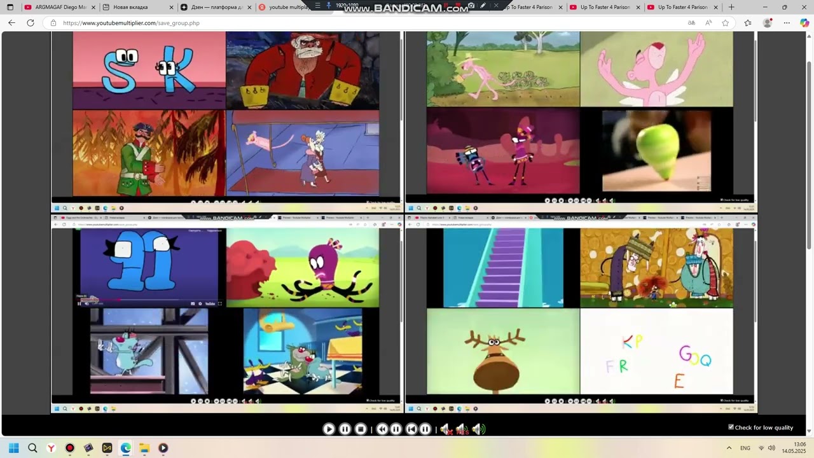The width and height of the screenshot is (814, 458).
Task: Open Bandicam recorder from the taskbar
Action: tap(70, 448)
